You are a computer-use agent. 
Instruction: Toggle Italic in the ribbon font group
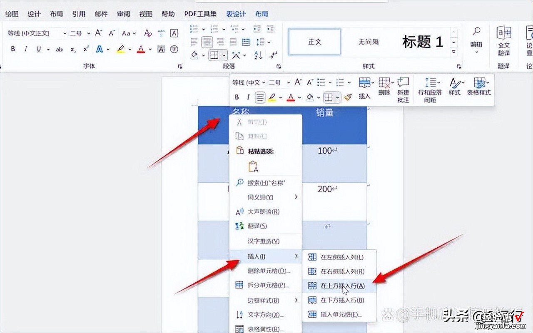pos(25,49)
